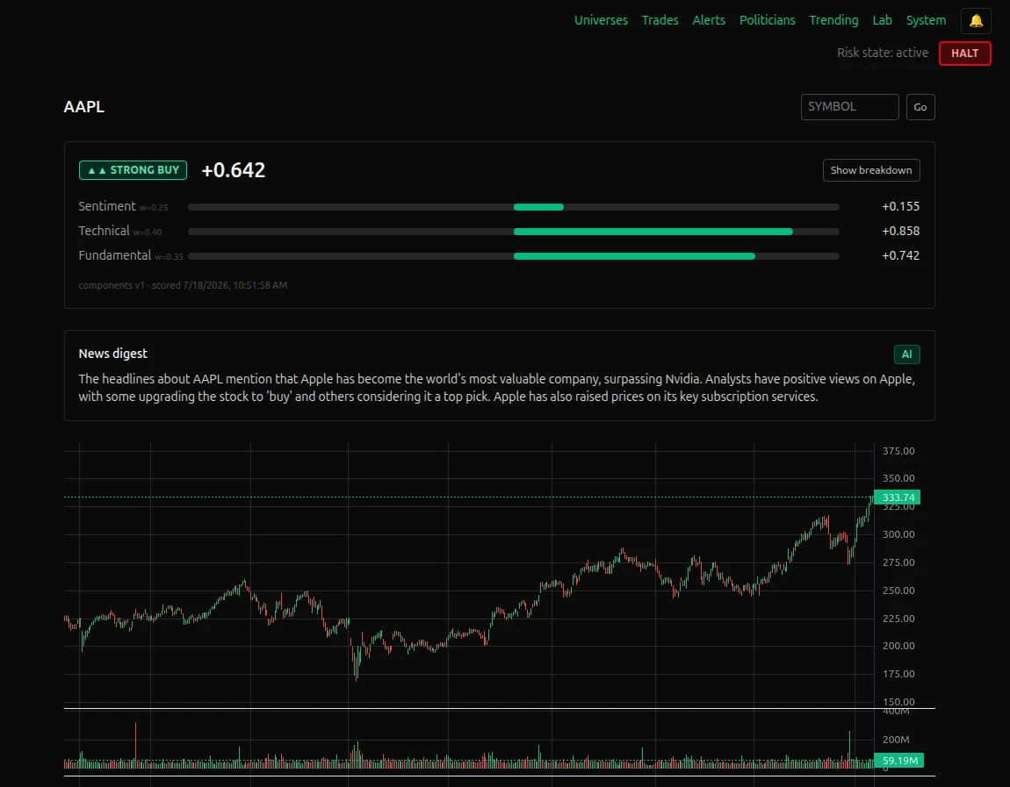Click the Fundamental score bar

tap(514, 256)
